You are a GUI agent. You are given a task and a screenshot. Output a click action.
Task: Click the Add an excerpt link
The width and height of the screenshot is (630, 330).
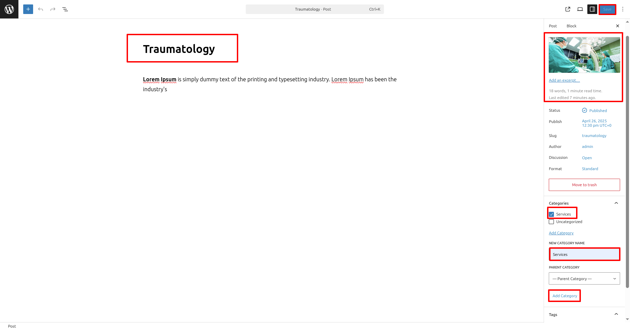pyautogui.click(x=564, y=81)
